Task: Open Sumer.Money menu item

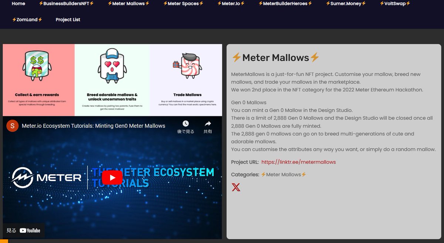Action: click(346, 3)
